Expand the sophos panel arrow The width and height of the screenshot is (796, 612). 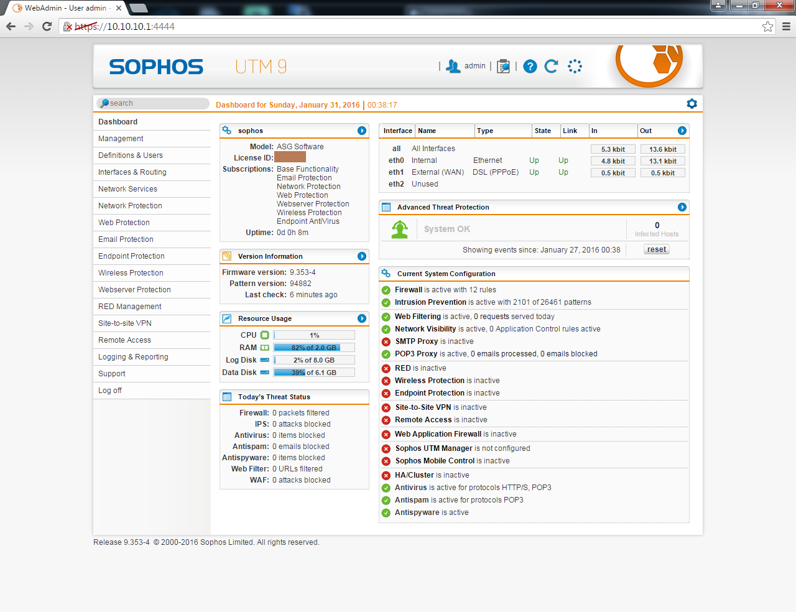pos(362,131)
